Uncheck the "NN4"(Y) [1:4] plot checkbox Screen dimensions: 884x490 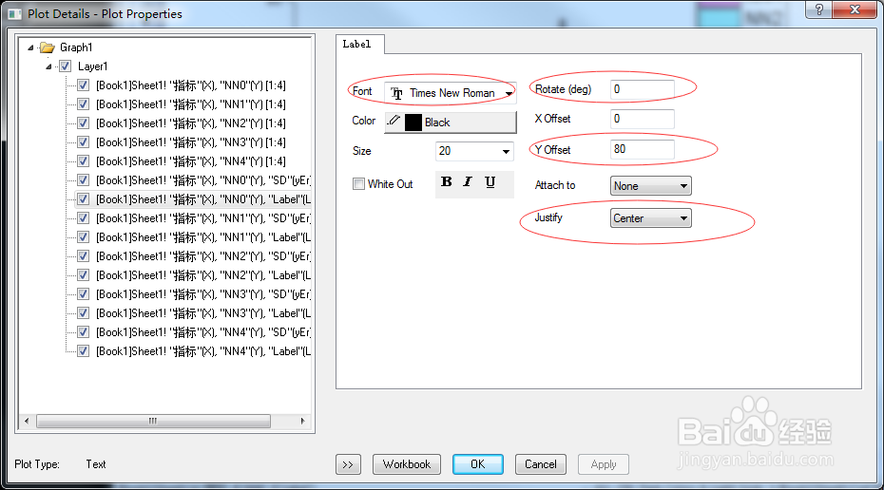coord(84,161)
